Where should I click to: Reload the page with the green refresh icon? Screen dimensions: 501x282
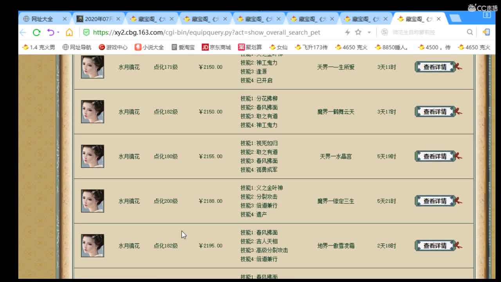[36, 33]
